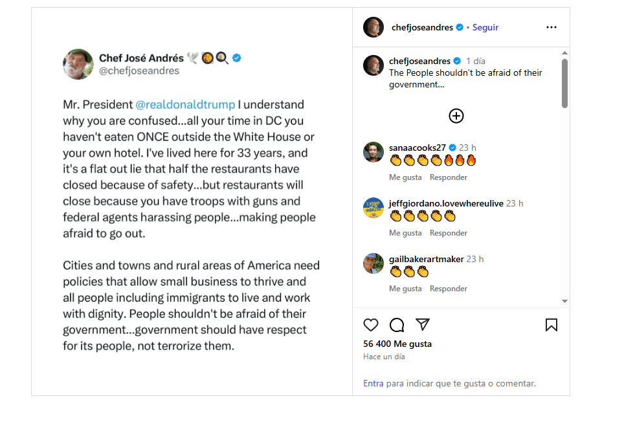Follow chefjoseandres with the Seguir button
635x422 pixels.
[485, 27]
